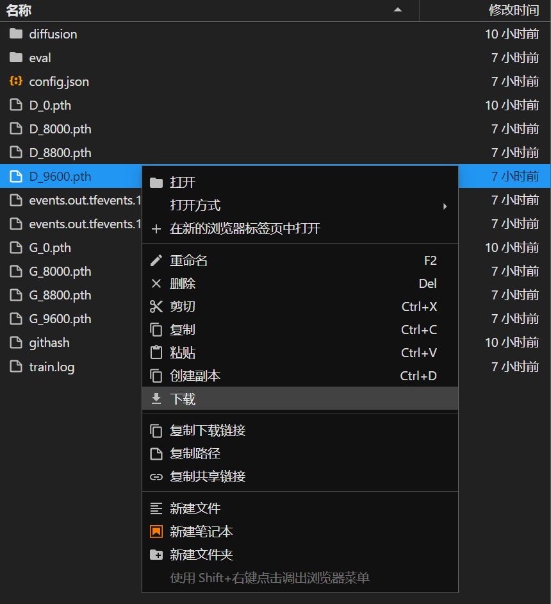Click the file icon of train.log

(x=15, y=366)
